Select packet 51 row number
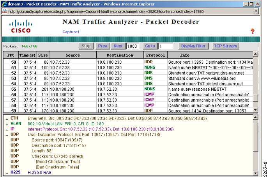The height and width of the screenshot is (177, 267). click(14, 68)
